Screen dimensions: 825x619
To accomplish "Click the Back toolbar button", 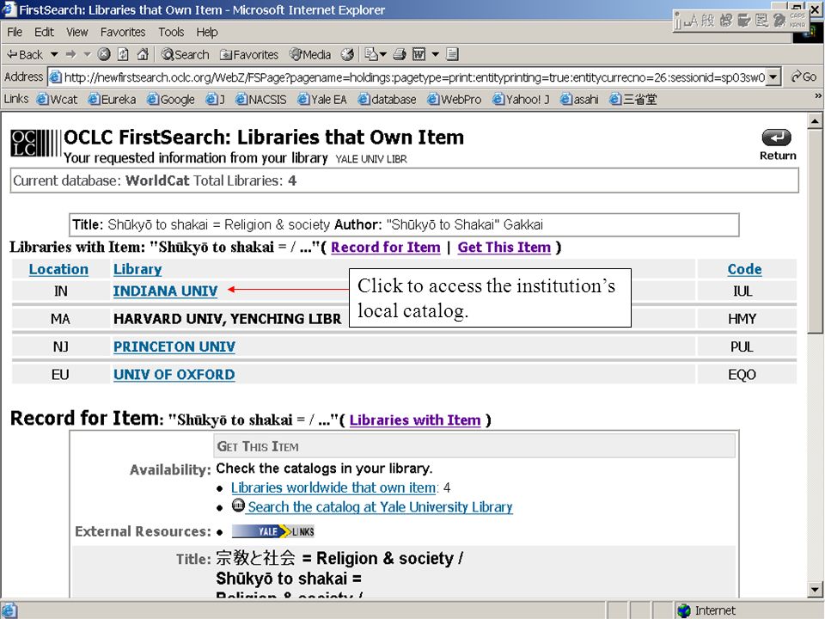I will (x=25, y=54).
